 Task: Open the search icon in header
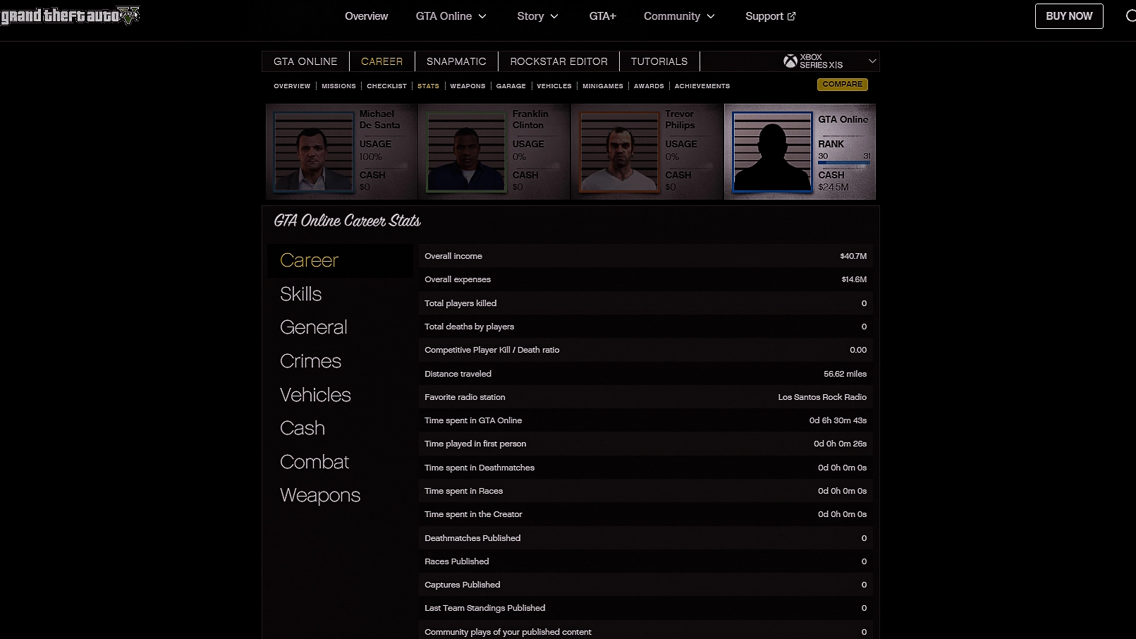(x=1130, y=16)
